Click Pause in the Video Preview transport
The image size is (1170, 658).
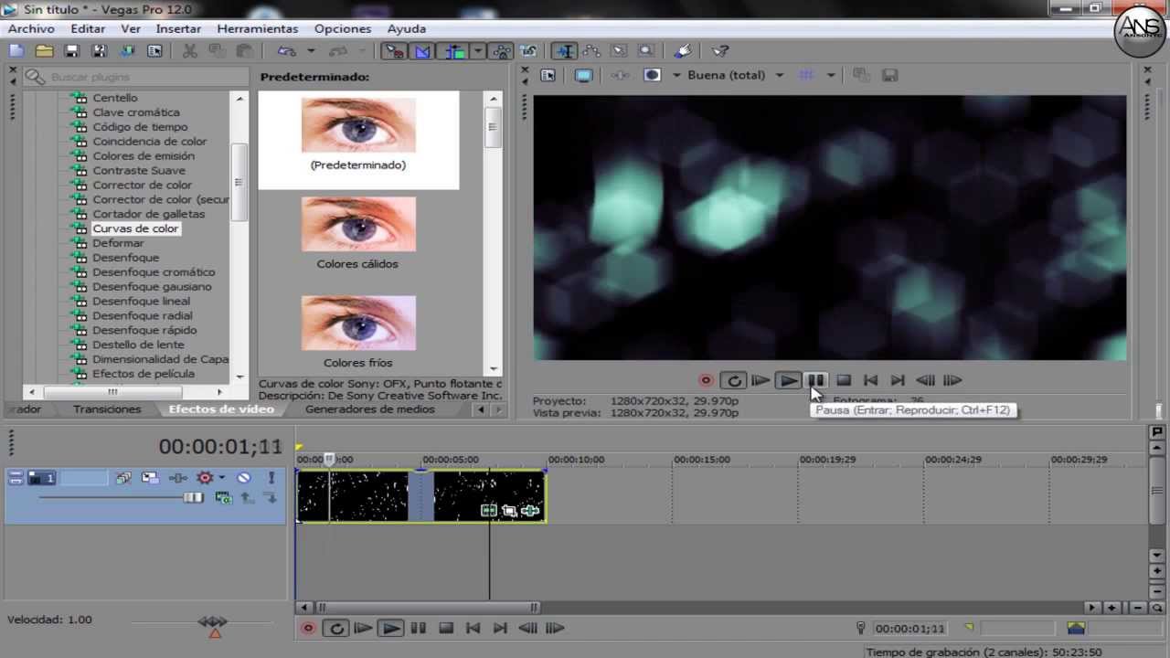pyautogui.click(x=816, y=380)
